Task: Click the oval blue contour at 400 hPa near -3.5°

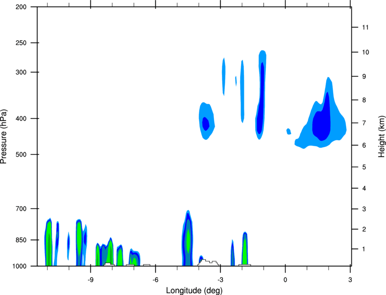Action: click(206, 122)
